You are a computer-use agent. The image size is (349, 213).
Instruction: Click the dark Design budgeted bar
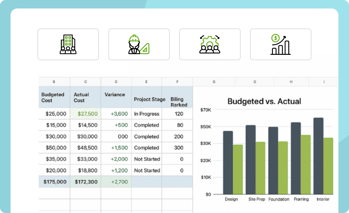pyautogui.click(x=228, y=163)
